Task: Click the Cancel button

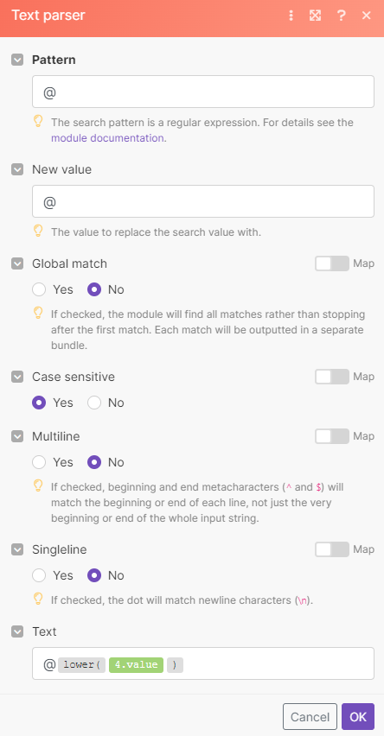Action: coord(310,717)
